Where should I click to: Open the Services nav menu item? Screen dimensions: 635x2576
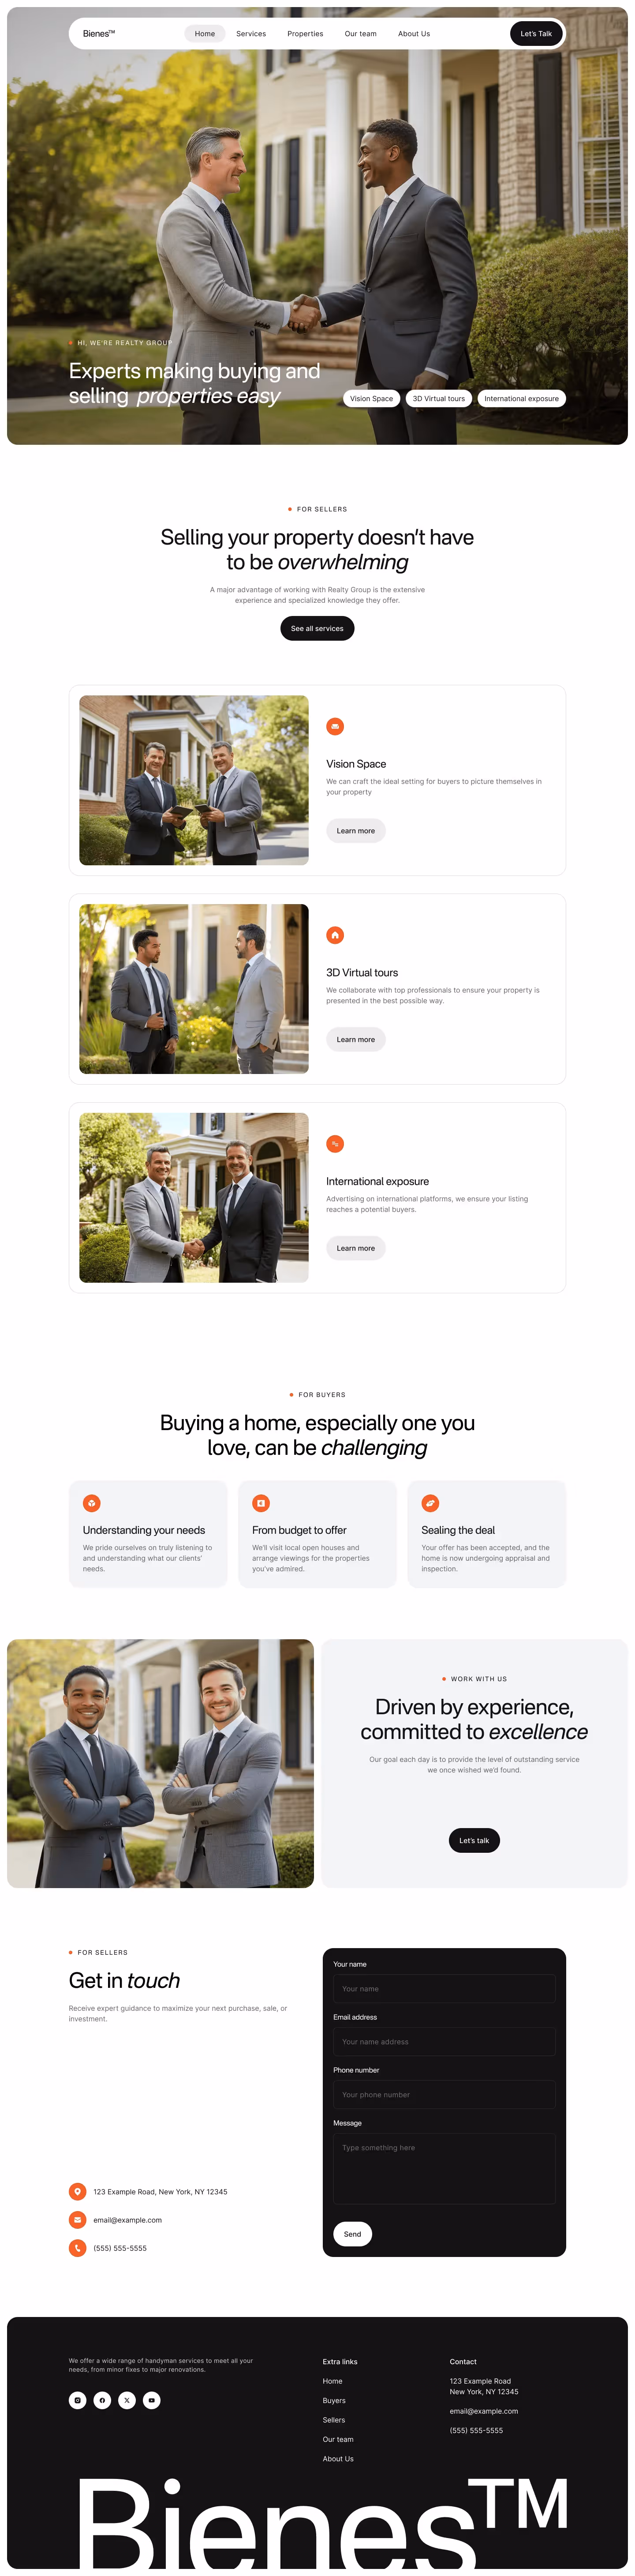pos(251,34)
